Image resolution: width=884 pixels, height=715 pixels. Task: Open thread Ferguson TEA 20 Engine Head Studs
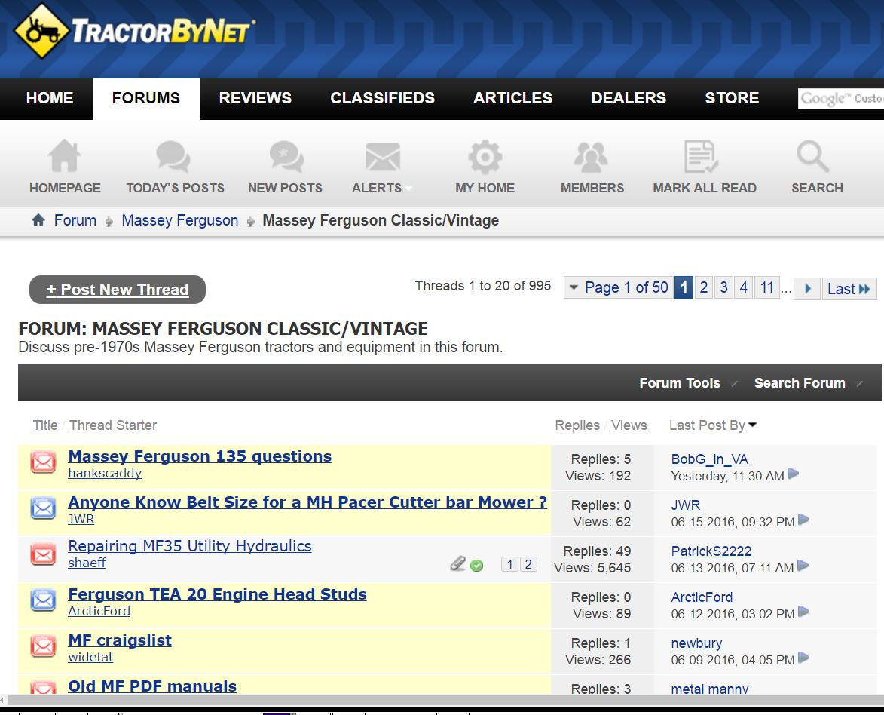coord(217,594)
